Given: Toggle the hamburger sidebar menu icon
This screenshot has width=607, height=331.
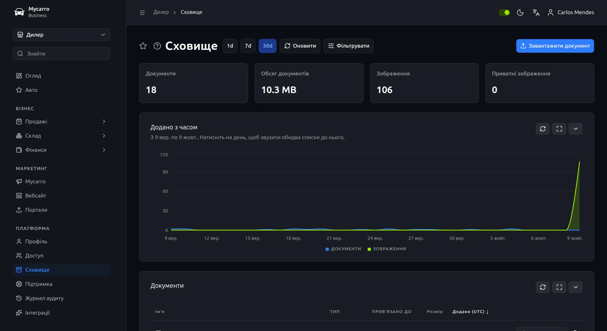Looking at the screenshot, I should pyautogui.click(x=142, y=12).
